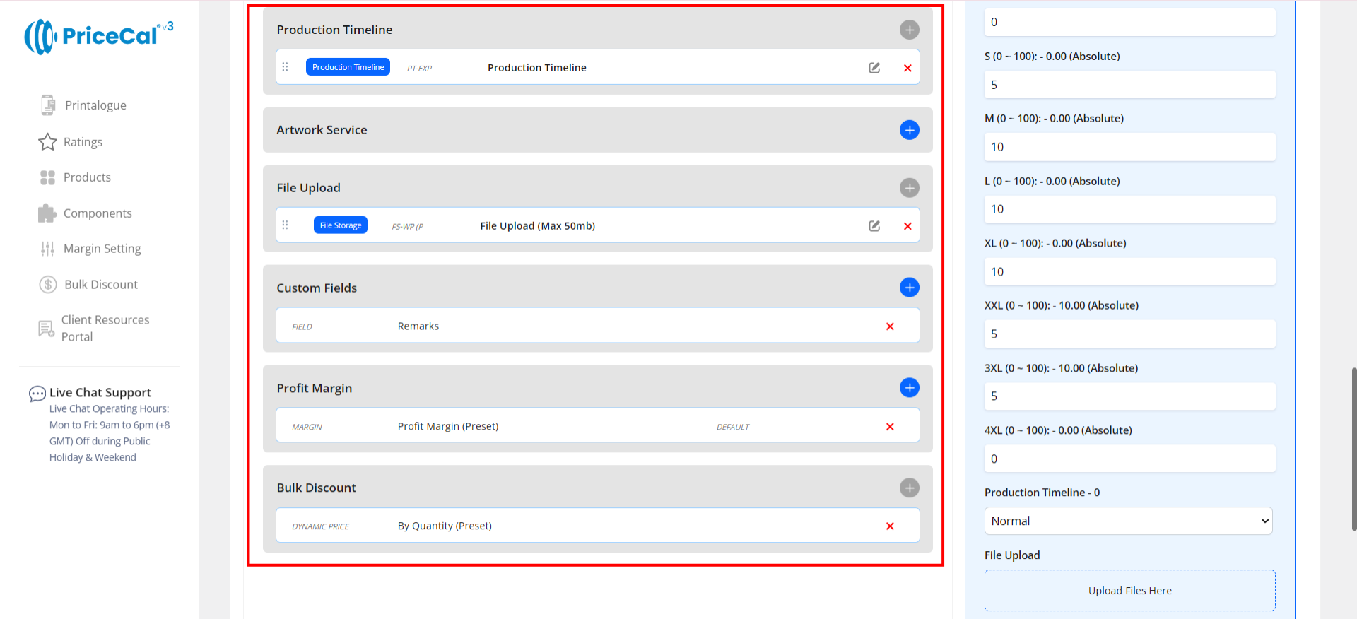This screenshot has height=619, width=1357.
Task: Remove the By Quantity (Preset) bulk discount
Action: pos(890,526)
